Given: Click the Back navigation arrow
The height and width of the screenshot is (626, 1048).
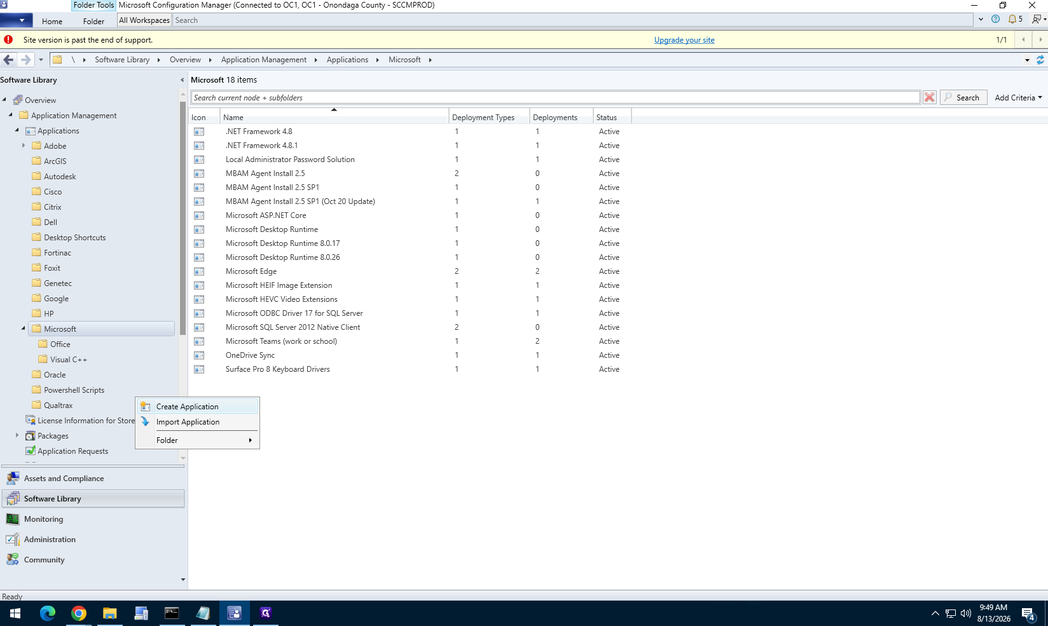Looking at the screenshot, I should tap(8, 60).
